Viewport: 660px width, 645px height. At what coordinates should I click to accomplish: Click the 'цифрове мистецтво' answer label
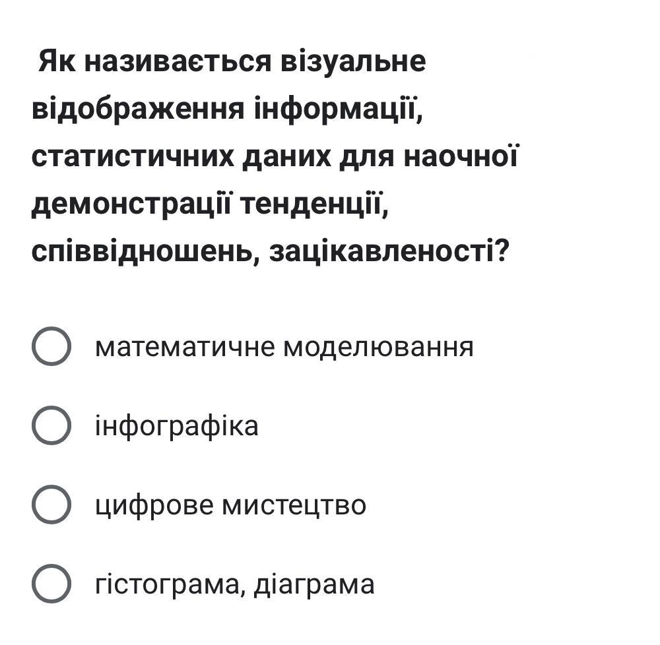click(230, 505)
